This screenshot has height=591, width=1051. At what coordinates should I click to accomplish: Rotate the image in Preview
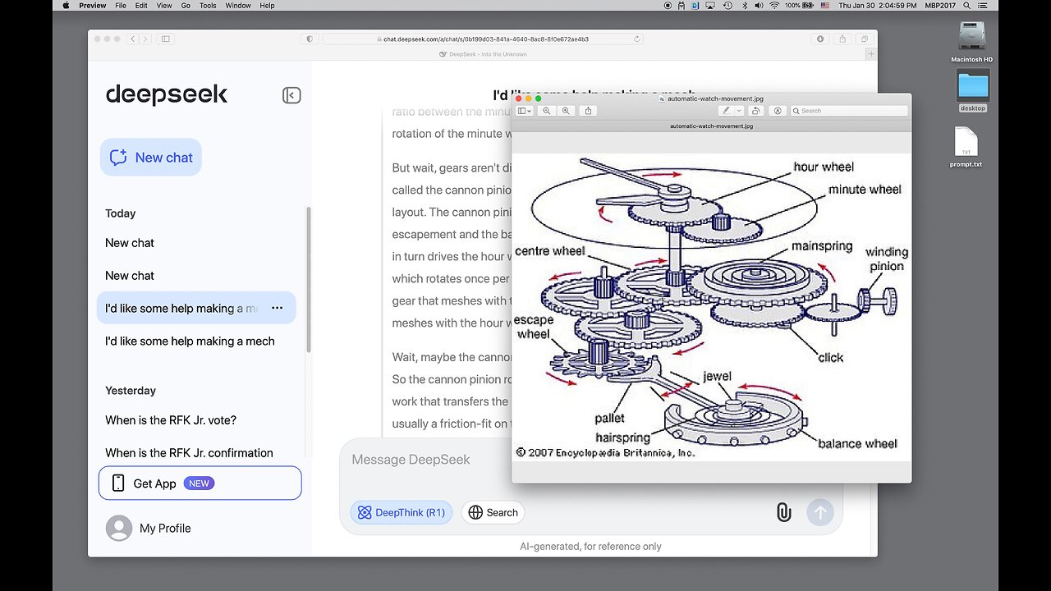756,111
